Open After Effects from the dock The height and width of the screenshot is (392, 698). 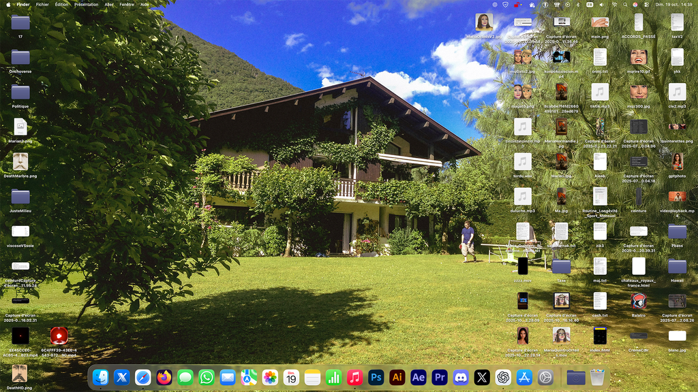pyautogui.click(x=419, y=377)
